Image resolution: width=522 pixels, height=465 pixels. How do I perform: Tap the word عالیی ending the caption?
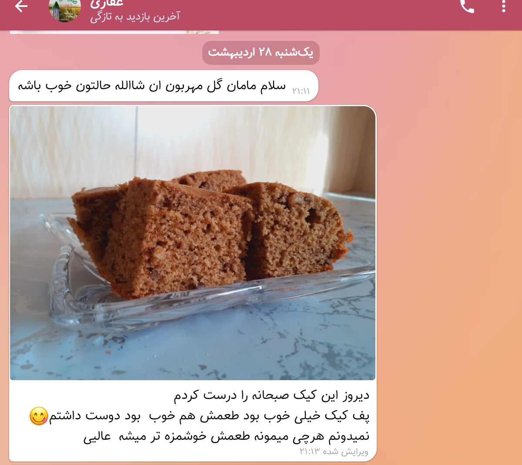[x=97, y=436]
